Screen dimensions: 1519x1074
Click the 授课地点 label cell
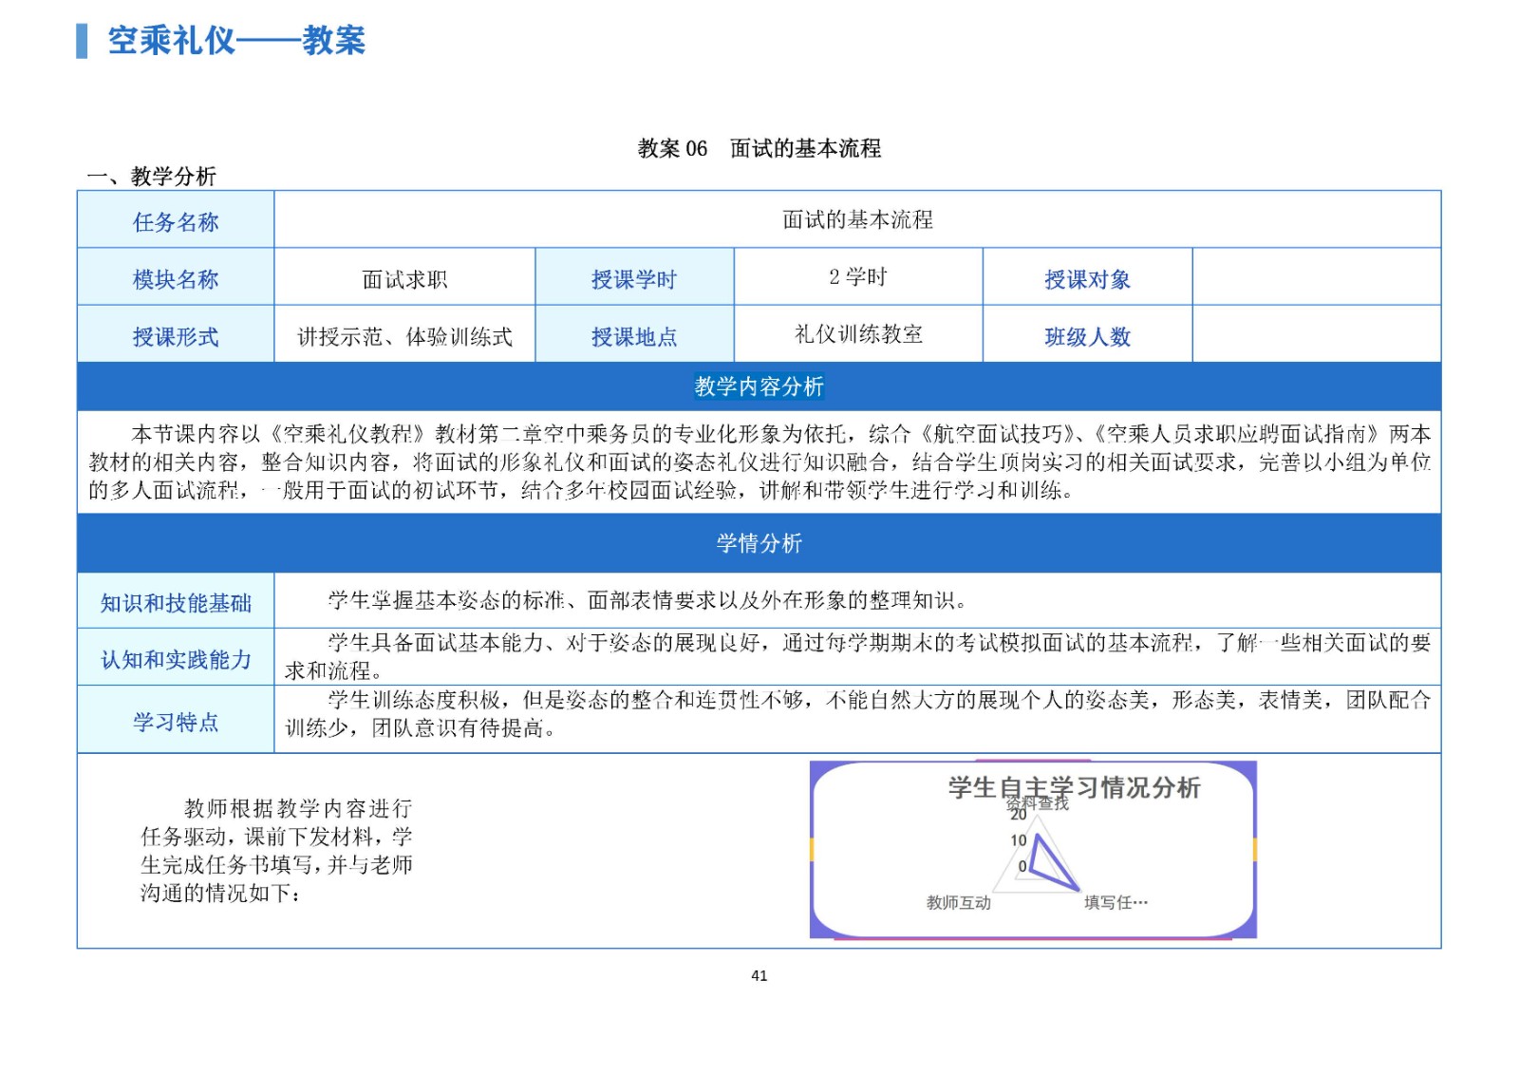pyautogui.click(x=634, y=335)
